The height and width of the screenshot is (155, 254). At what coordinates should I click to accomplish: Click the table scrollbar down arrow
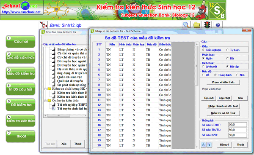(x=197, y=147)
